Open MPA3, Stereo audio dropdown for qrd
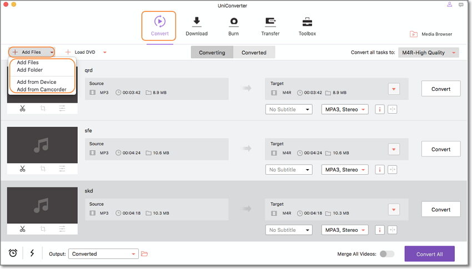 tap(345, 109)
